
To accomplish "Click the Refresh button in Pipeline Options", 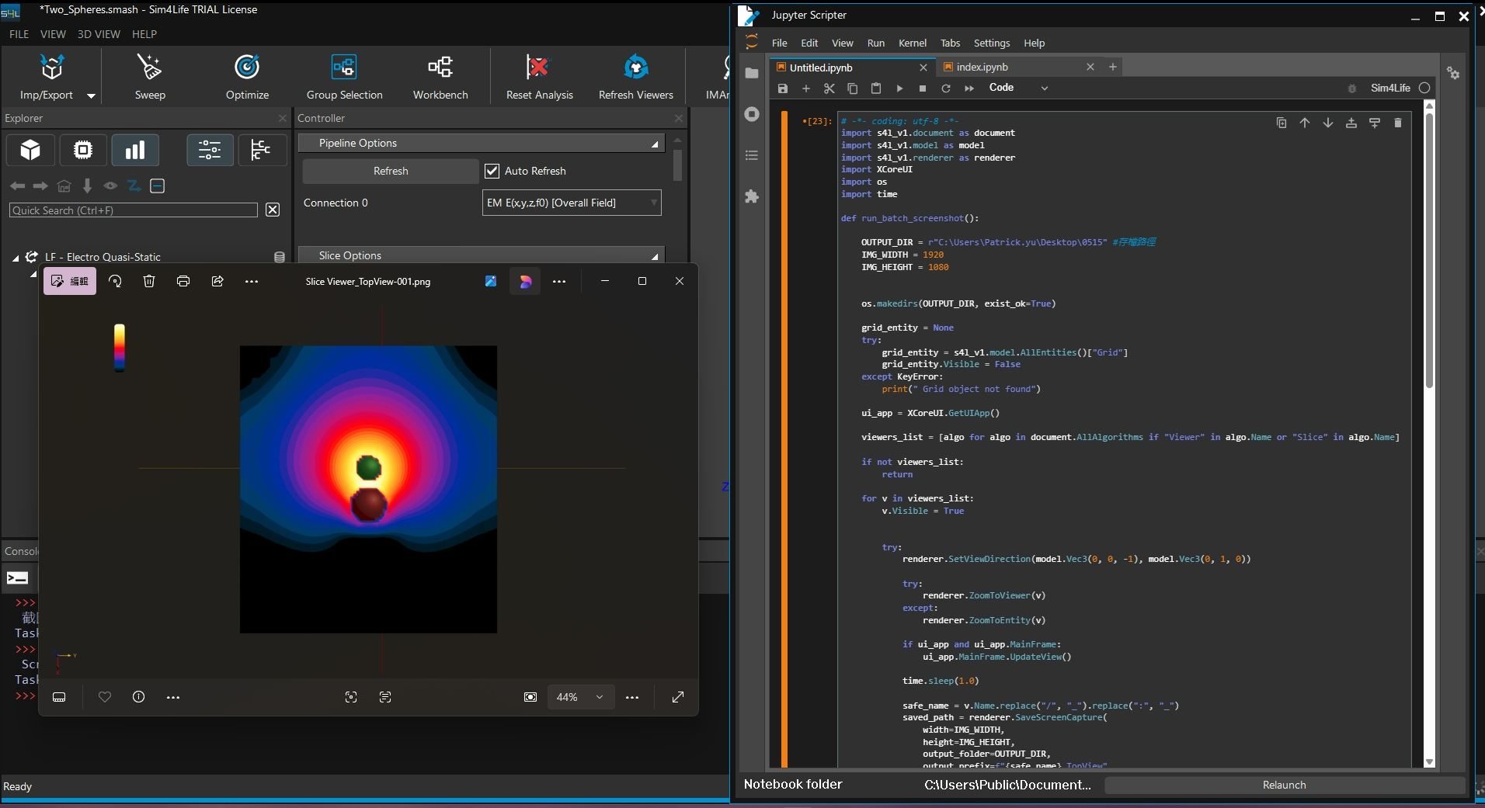I will coord(391,171).
